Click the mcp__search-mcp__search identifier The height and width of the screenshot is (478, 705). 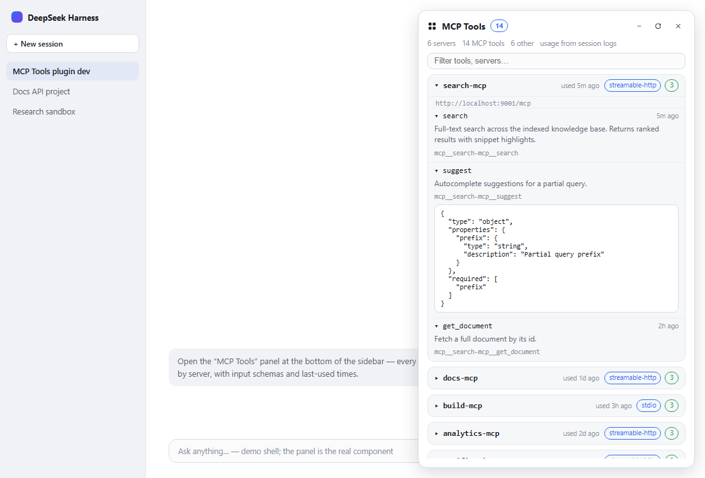476,153
